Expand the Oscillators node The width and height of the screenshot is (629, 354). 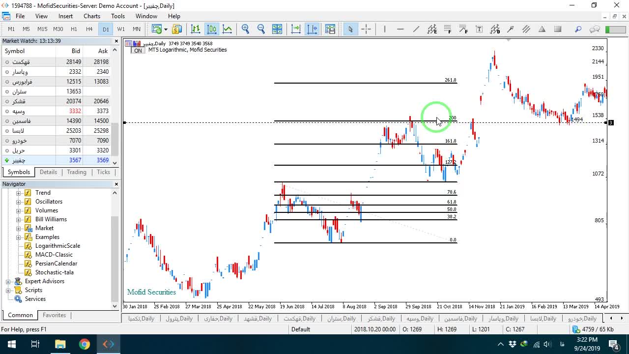click(19, 202)
